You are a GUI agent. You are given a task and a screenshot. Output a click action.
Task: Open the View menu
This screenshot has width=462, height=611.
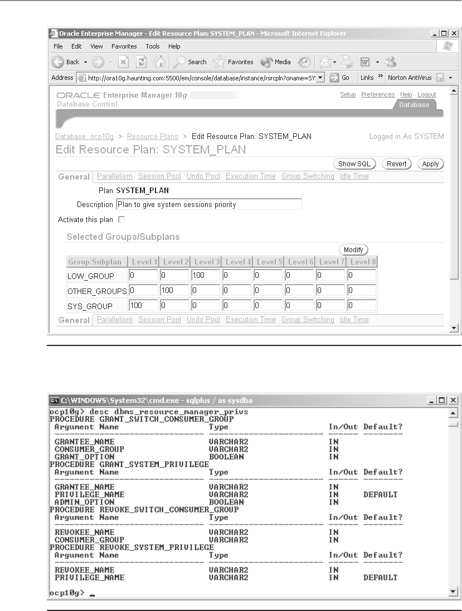click(96, 46)
